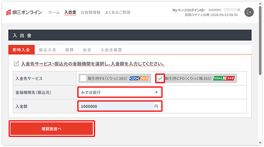Click the 入金額 row label
Image resolution: width=264 pixels, height=147 pixels.
[21, 106]
